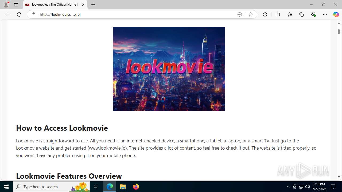
Task: Click the paragraph text mentioning www.lookmovie.io
Action: 166,148
